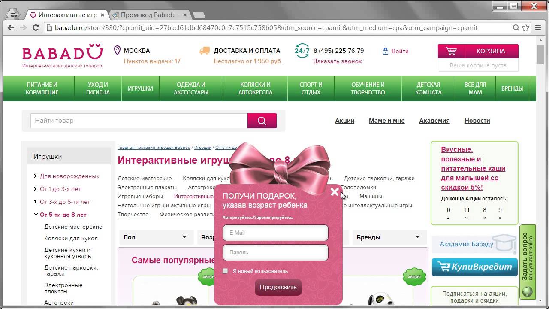Open Уход и гигиена menu
The image size is (549, 309).
click(x=98, y=88)
